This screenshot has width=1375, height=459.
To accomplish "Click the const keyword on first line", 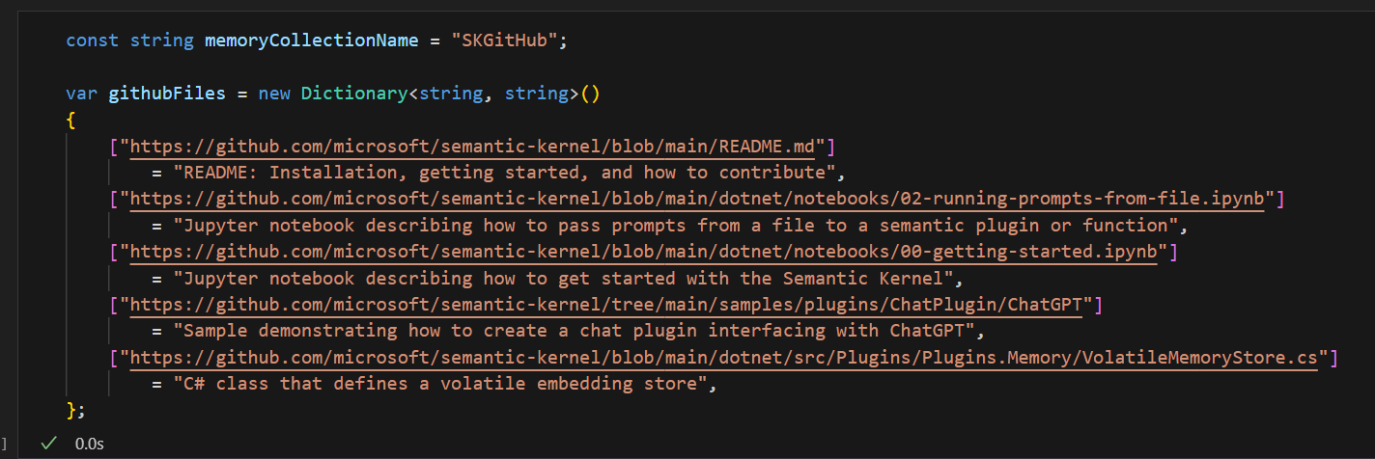I will (93, 41).
